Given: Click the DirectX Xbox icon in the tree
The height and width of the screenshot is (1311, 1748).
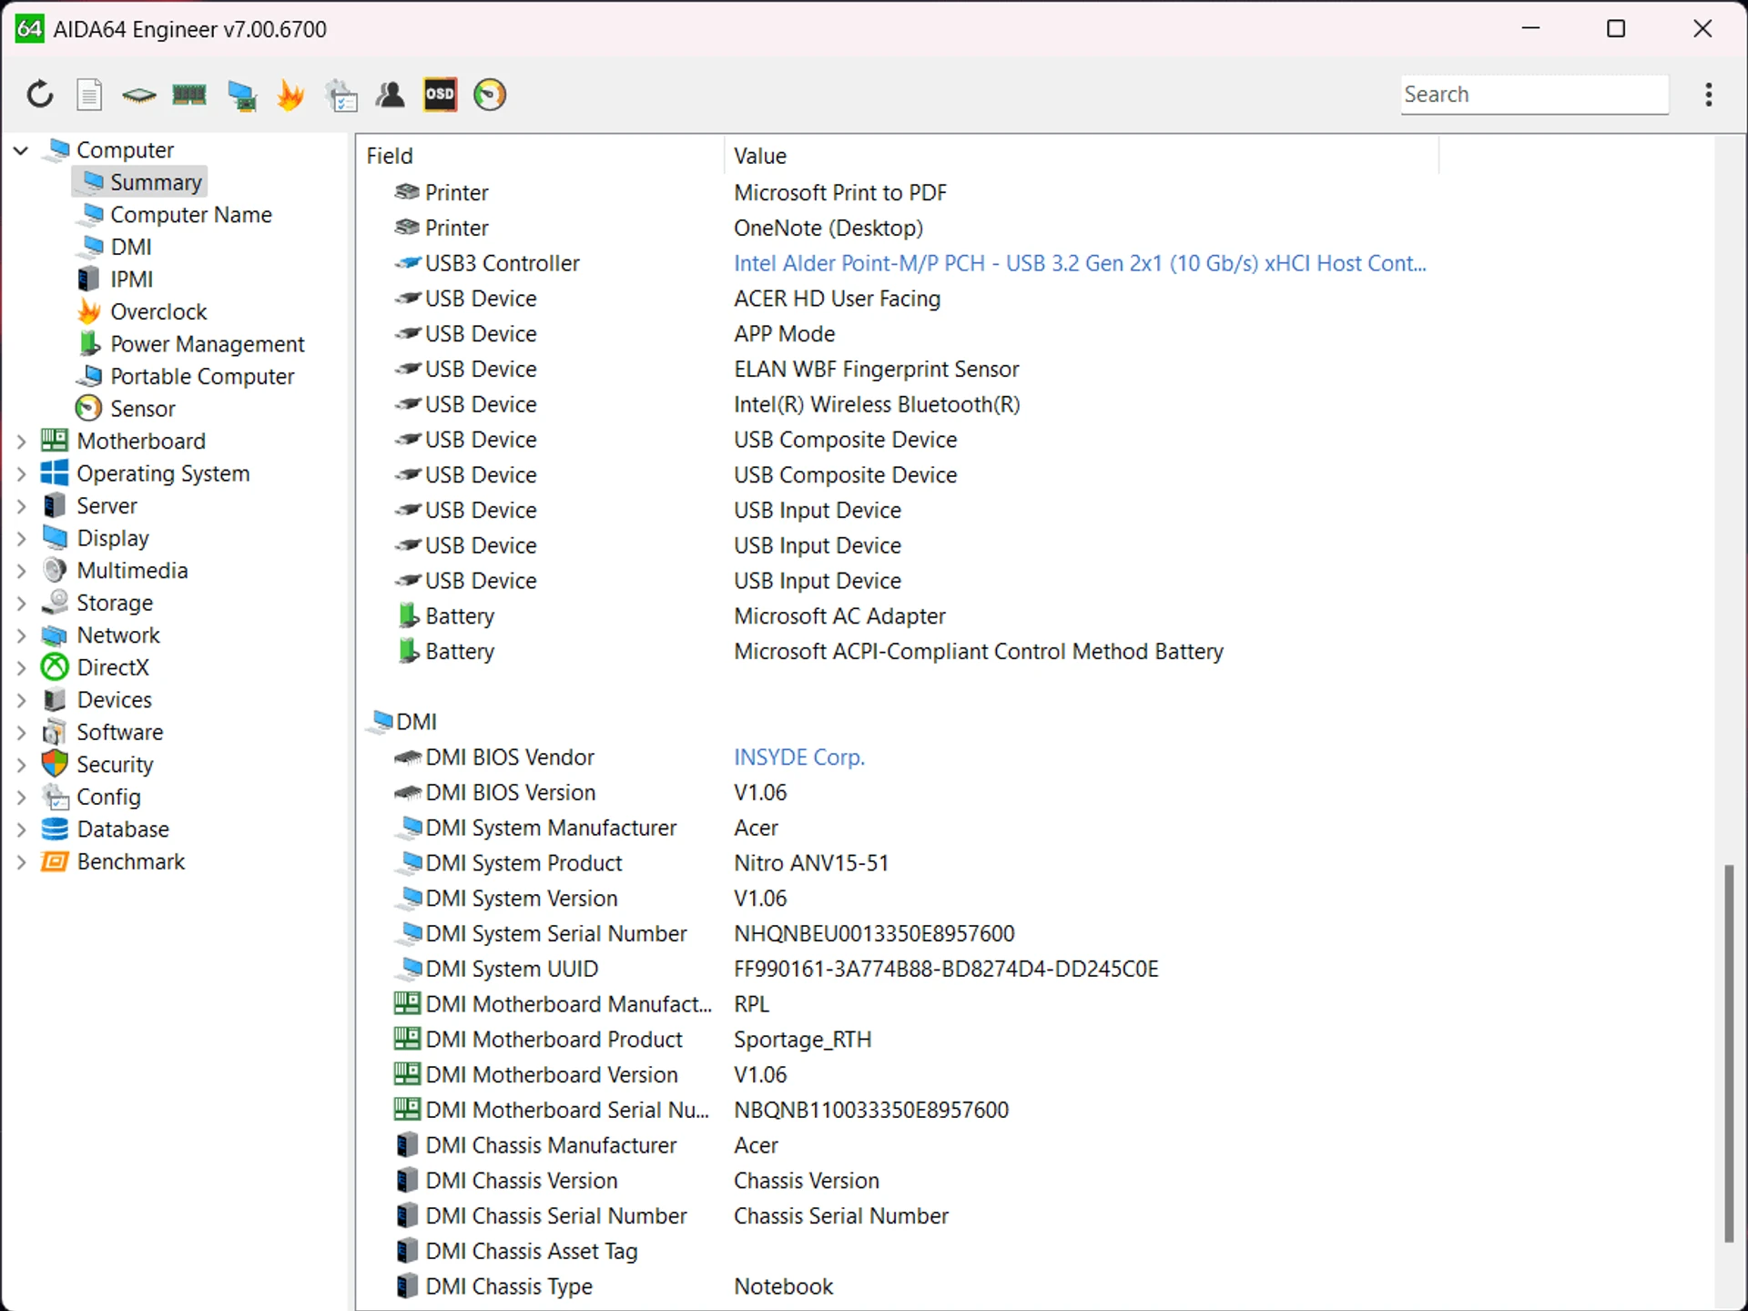Looking at the screenshot, I should tap(55, 667).
